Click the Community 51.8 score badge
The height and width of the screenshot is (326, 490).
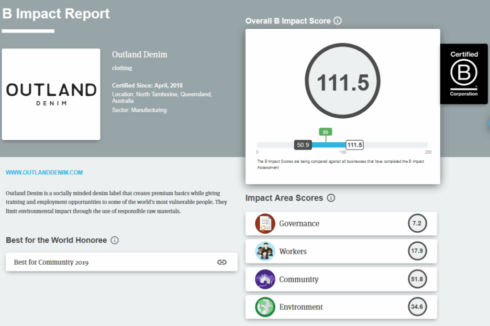coord(417,279)
